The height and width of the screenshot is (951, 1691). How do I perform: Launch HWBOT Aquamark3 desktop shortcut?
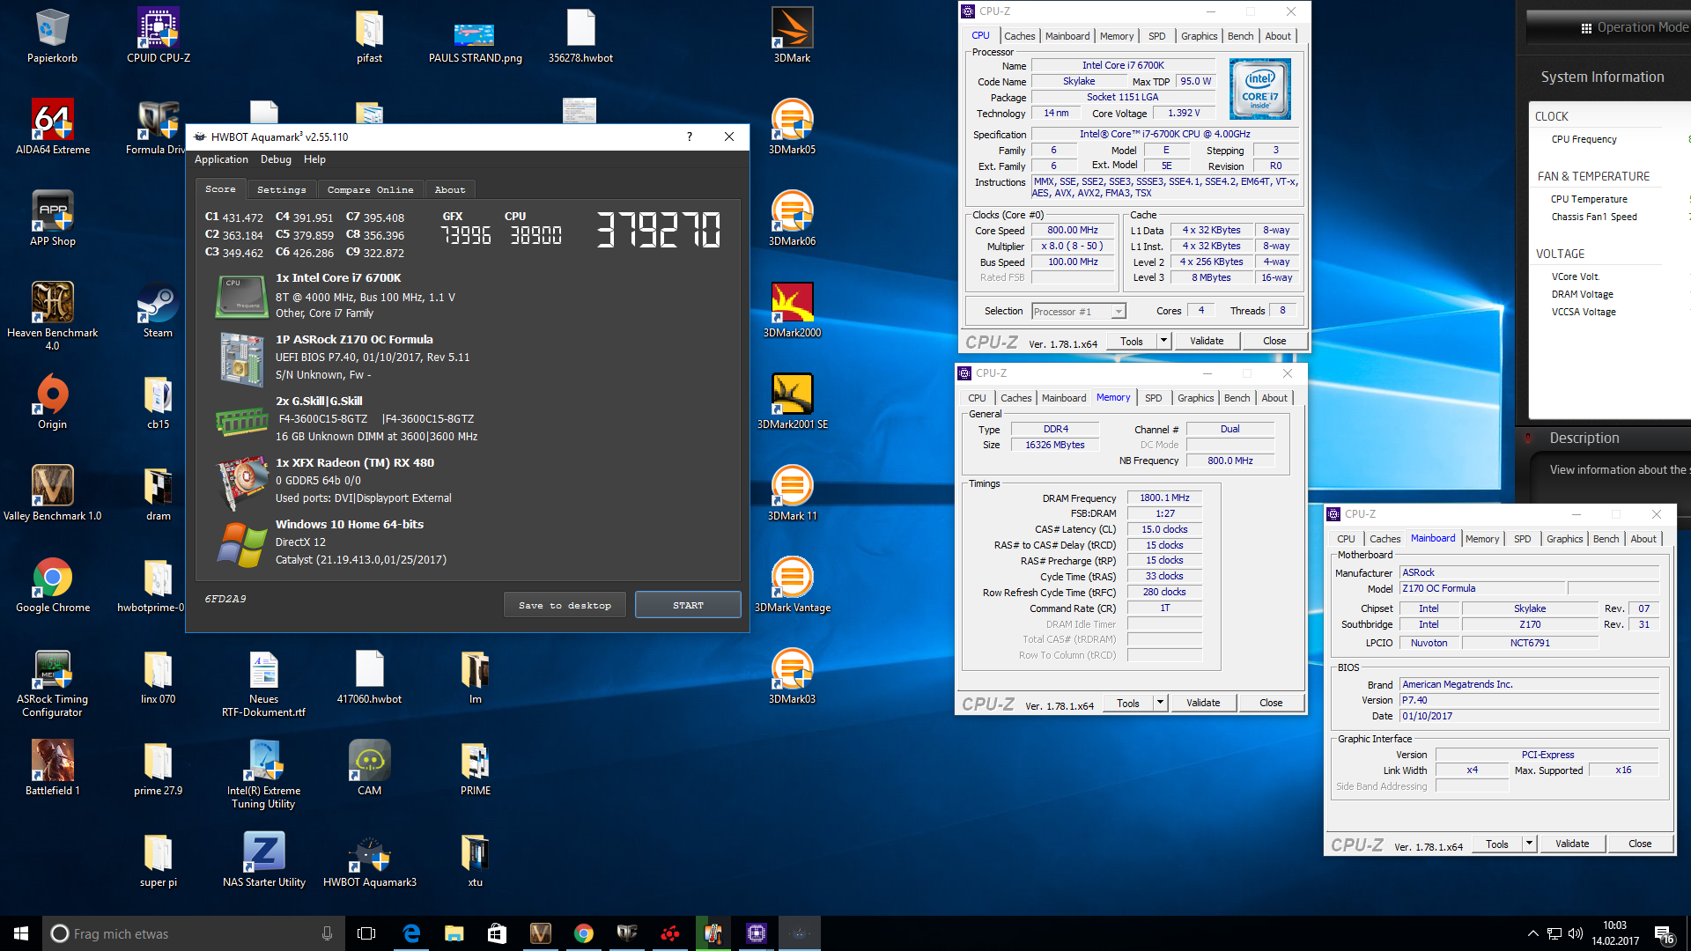[370, 860]
